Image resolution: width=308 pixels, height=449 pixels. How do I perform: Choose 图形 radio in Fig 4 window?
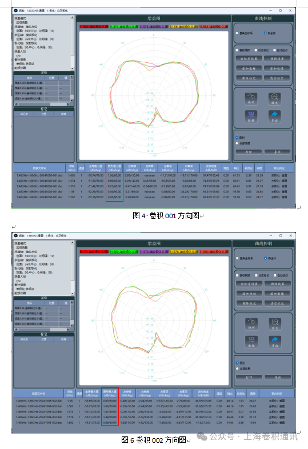[x=237, y=138]
